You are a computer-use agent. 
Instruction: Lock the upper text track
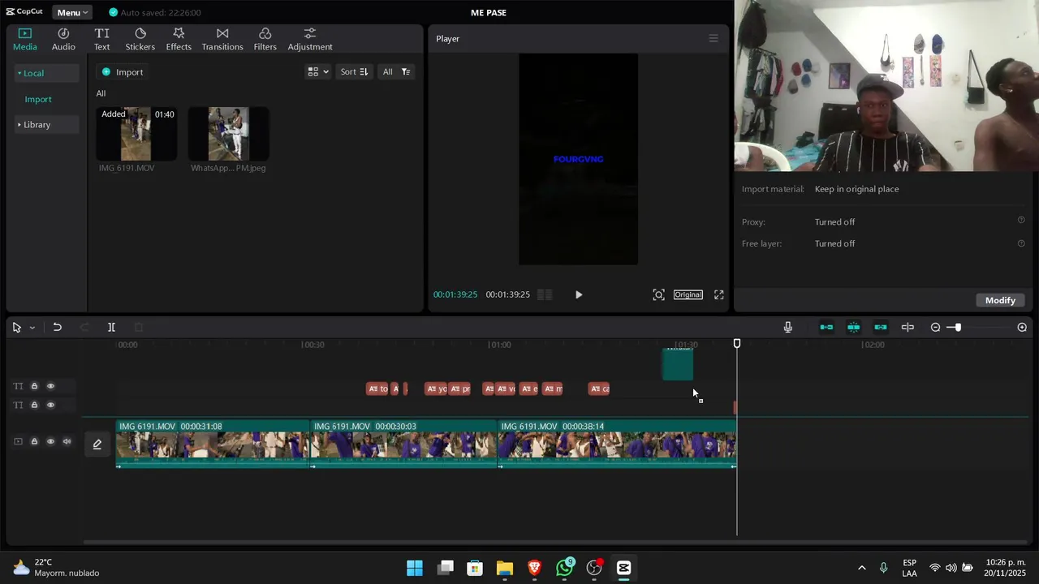coord(34,386)
